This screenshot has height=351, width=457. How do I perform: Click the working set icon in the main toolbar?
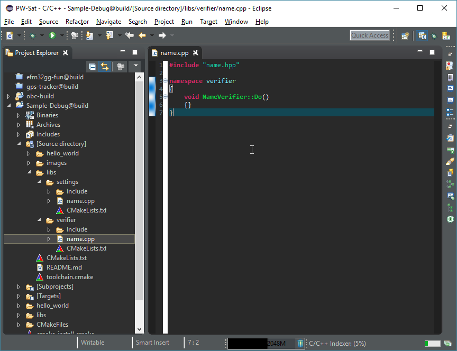(x=75, y=35)
